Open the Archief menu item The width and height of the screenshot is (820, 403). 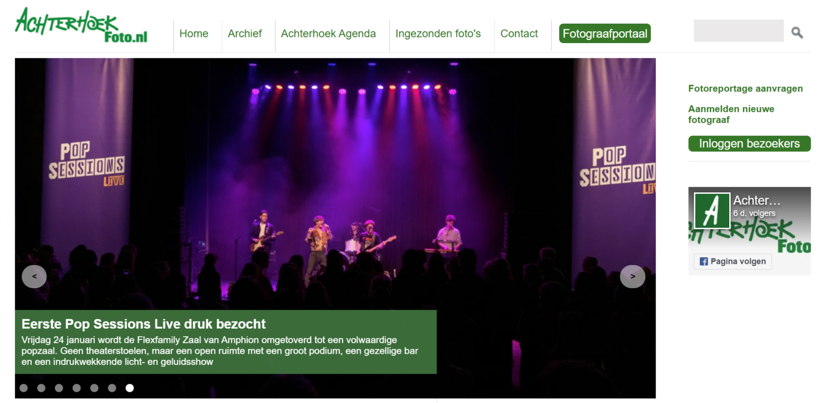point(245,34)
